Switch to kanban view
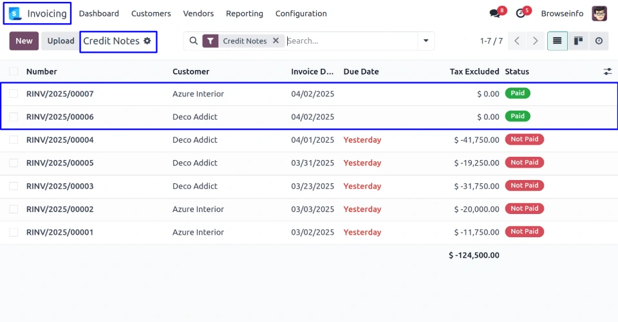Image resolution: width=618 pixels, height=322 pixels. pyautogui.click(x=578, y=41)
